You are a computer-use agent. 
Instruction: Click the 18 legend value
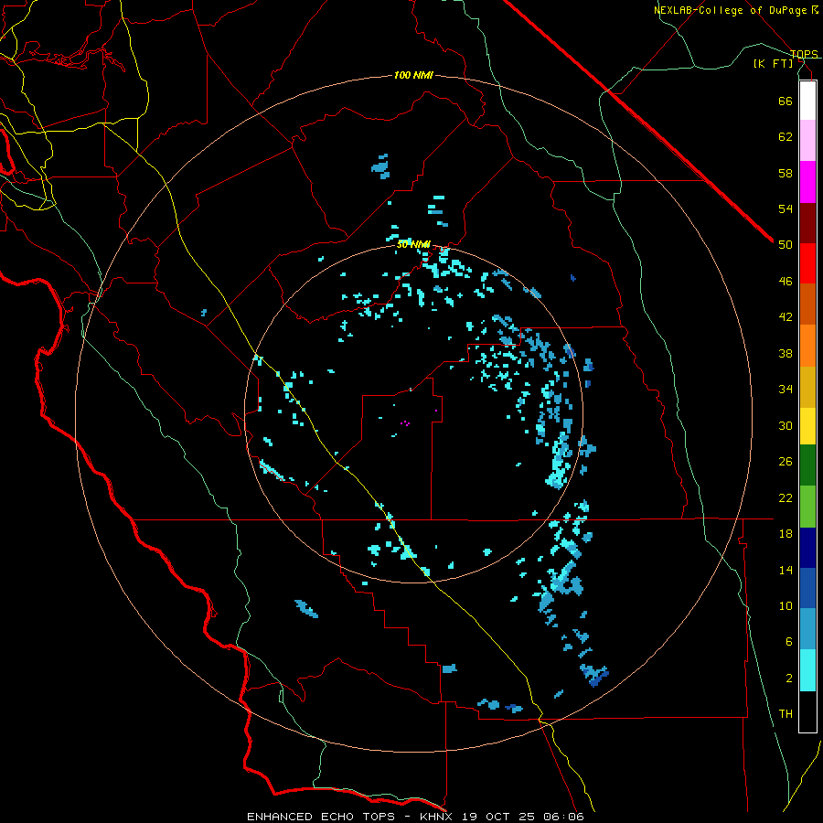(786, 534)
